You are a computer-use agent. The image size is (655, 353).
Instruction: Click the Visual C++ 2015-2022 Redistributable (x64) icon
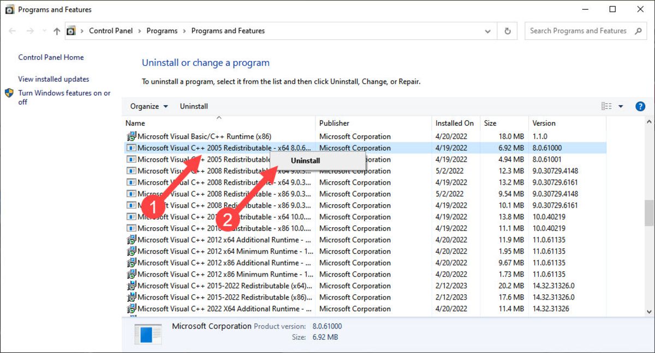(x=131, y=286)
